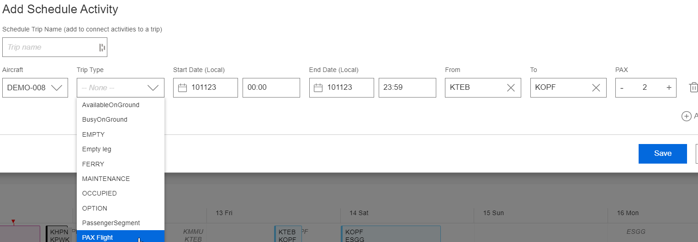Open the End Date calendar icon

[318, 88]
